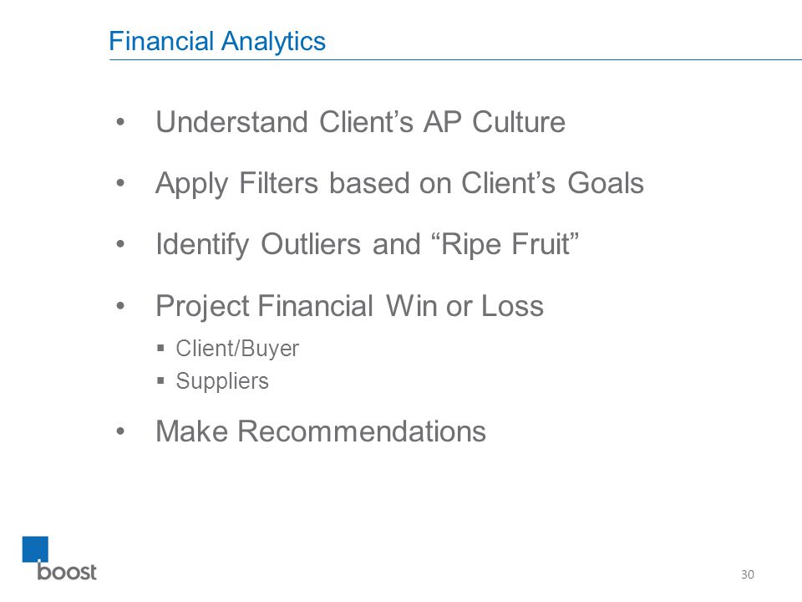Screen dimensions: 802x602
Task: Click the Make Recommendations bullet text
Action: [x=321, y=431]
